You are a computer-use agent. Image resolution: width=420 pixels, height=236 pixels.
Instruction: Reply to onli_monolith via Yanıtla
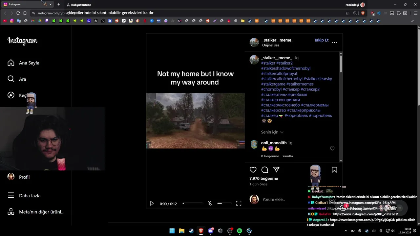pos(288,156)
